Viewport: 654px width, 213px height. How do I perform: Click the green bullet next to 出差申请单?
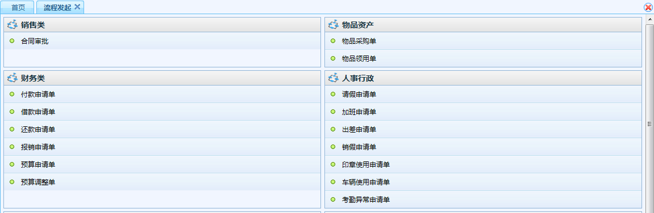pos(333,129)
